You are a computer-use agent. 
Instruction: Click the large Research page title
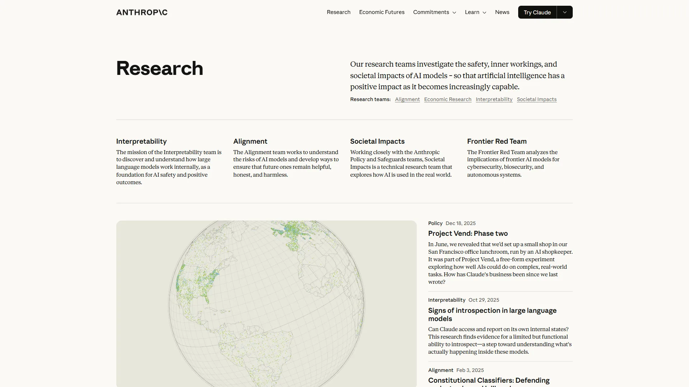(x=160, y=68)
